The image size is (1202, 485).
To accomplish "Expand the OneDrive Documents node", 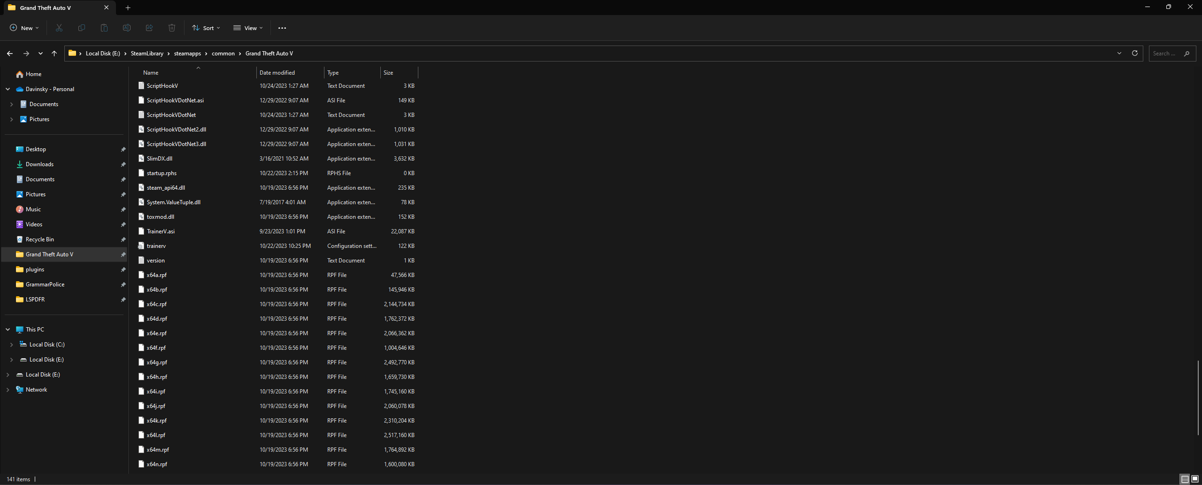I will pyautogui.click(x=11, y=104).
